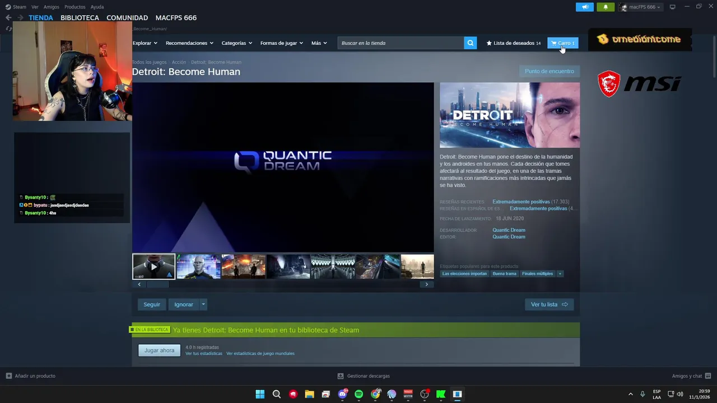Click the Ignorar button
The width and height of the screenshot is (717, 403).
pos(184,304)
